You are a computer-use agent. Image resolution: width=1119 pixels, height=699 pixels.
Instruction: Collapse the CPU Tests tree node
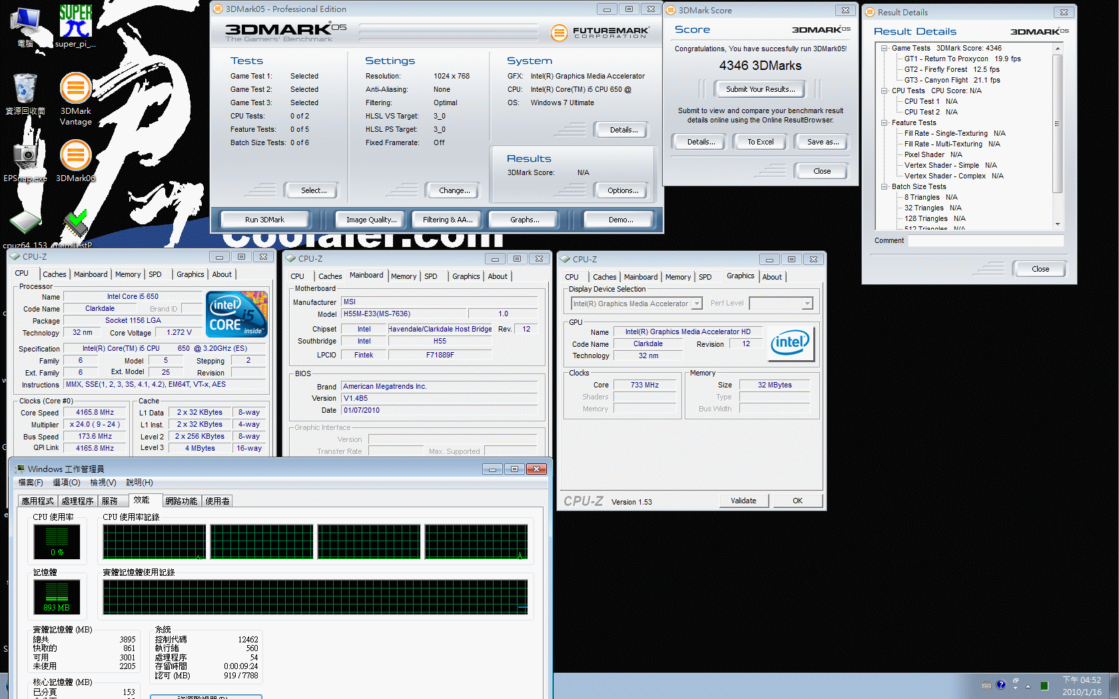(884, 91)
